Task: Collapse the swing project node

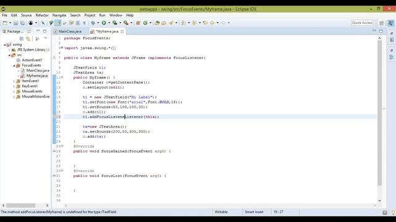Action: 5,44
